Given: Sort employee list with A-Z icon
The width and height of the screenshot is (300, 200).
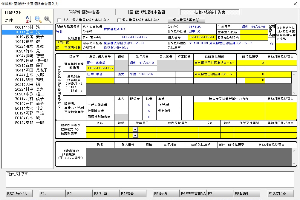Looking at the screenshot, I should click(28, 19).
